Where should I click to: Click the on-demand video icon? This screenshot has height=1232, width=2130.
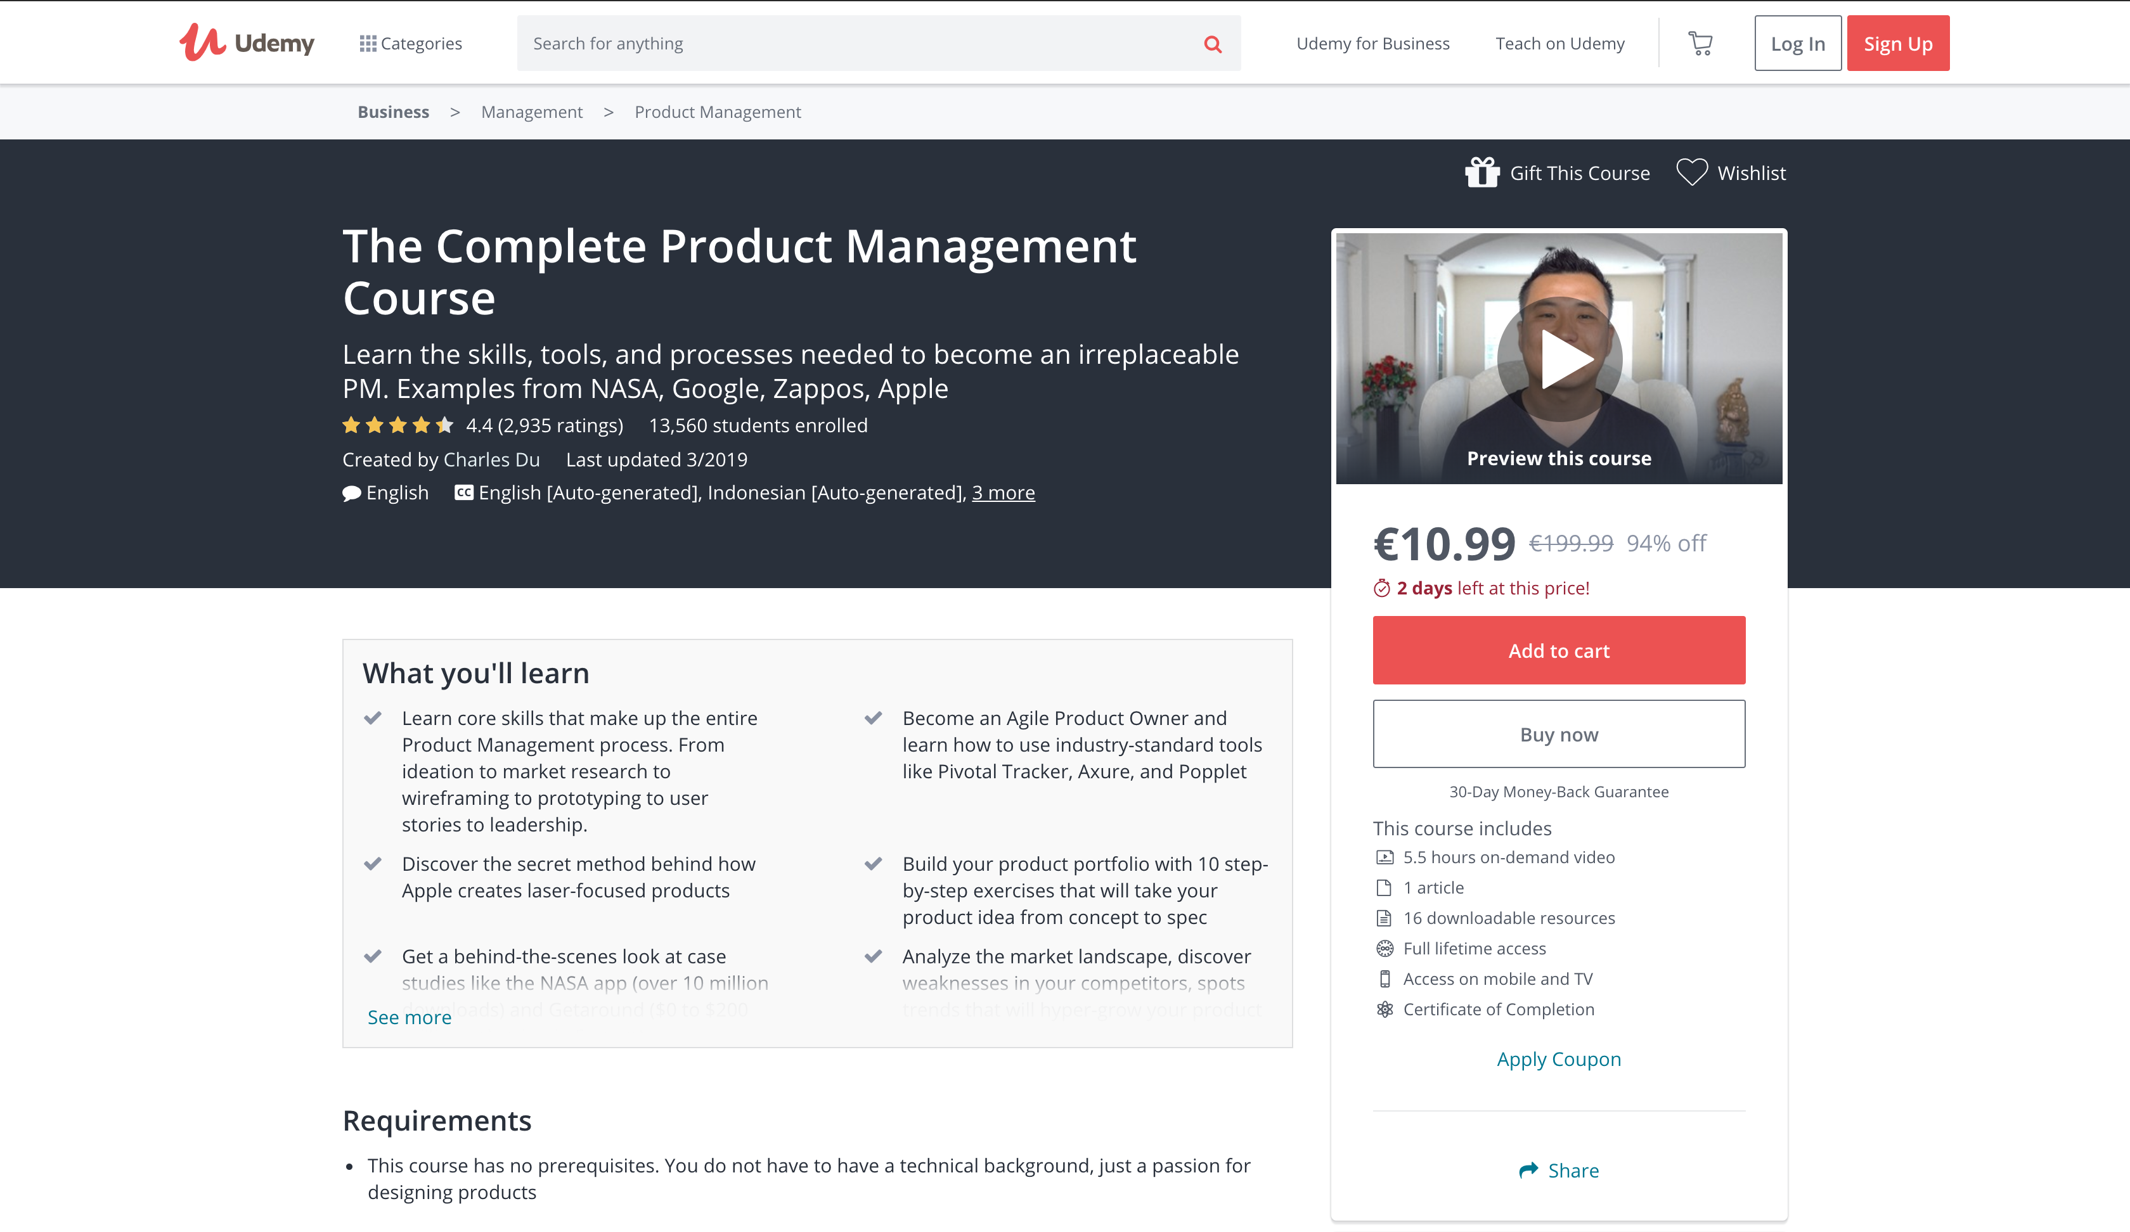coord(1384,857)
